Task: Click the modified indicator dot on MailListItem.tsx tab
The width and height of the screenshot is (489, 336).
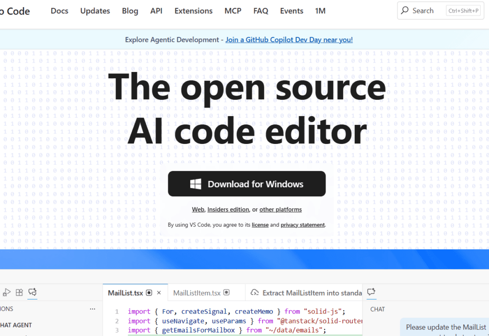Action: tap(226, 292)
